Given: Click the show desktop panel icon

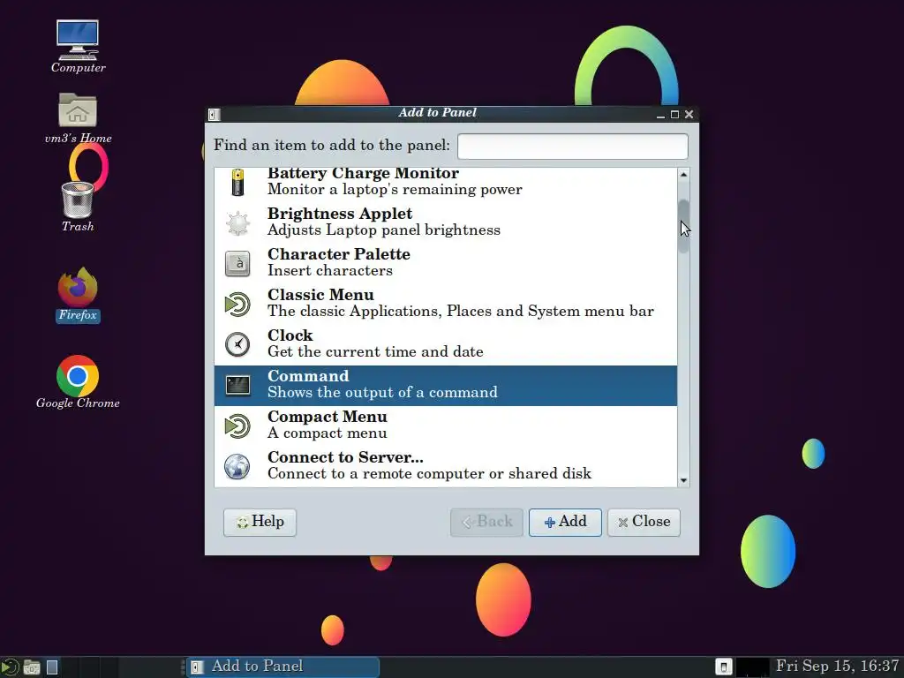Looking at the screenshot, I should pos(52,667).
